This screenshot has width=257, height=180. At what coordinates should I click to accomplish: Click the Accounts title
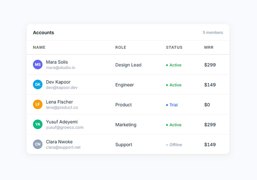tap(43, 32)
